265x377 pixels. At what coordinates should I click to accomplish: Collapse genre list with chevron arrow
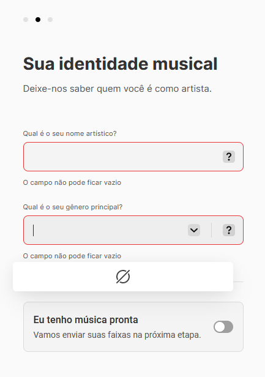[194, 230]
